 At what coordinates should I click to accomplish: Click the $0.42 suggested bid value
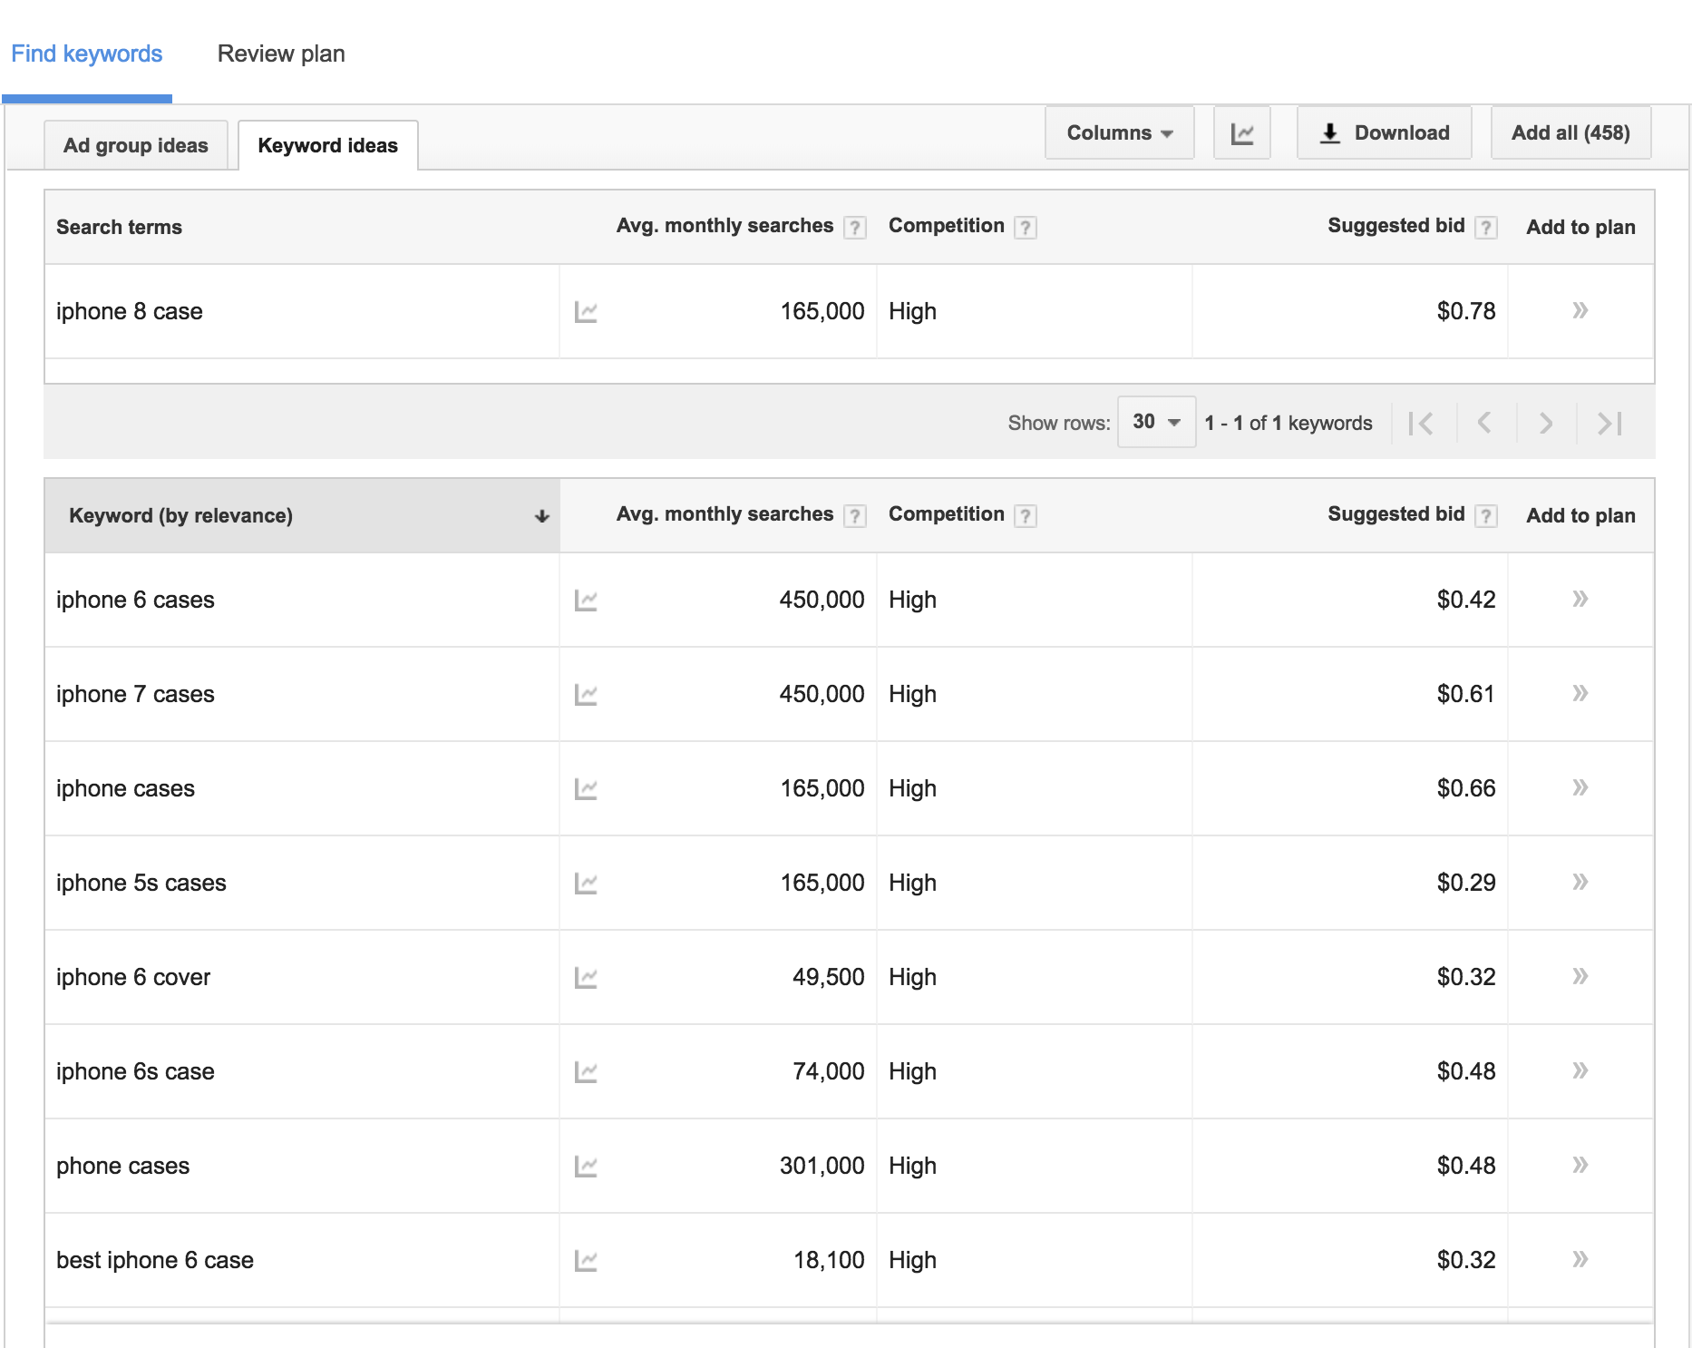click(x=1466, y=601)
